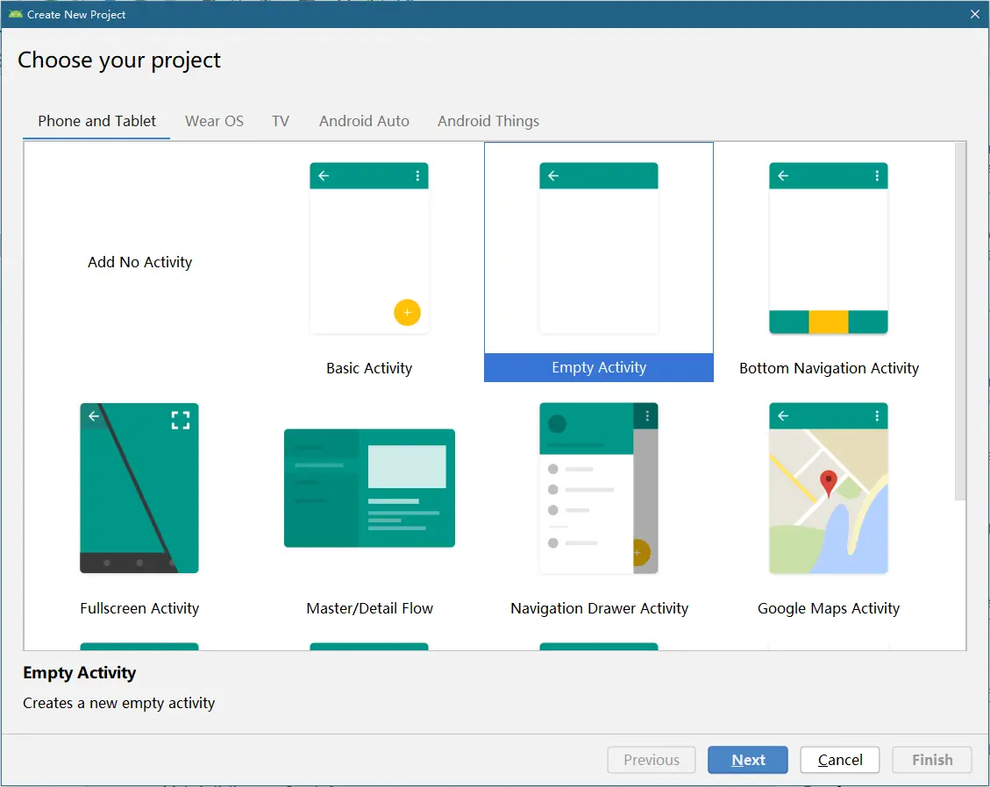Click the light detail pane in Master/Detail preview
This screenshot has width=990, height=787.
tap(407, 466)
